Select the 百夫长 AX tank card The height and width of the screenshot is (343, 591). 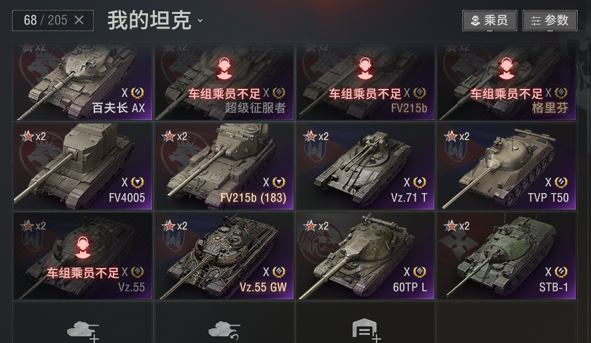pos(82,82)
